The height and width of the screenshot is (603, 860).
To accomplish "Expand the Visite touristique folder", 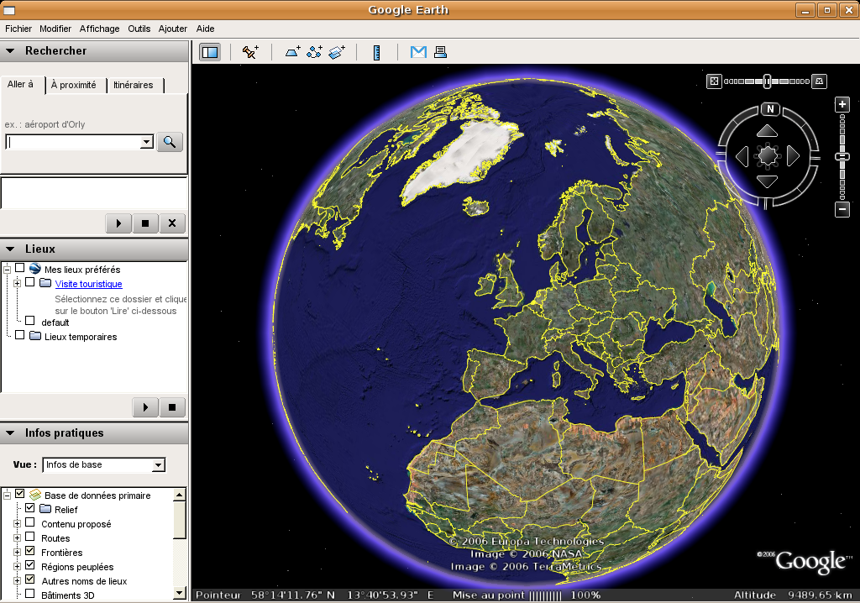I will point(18,283).
